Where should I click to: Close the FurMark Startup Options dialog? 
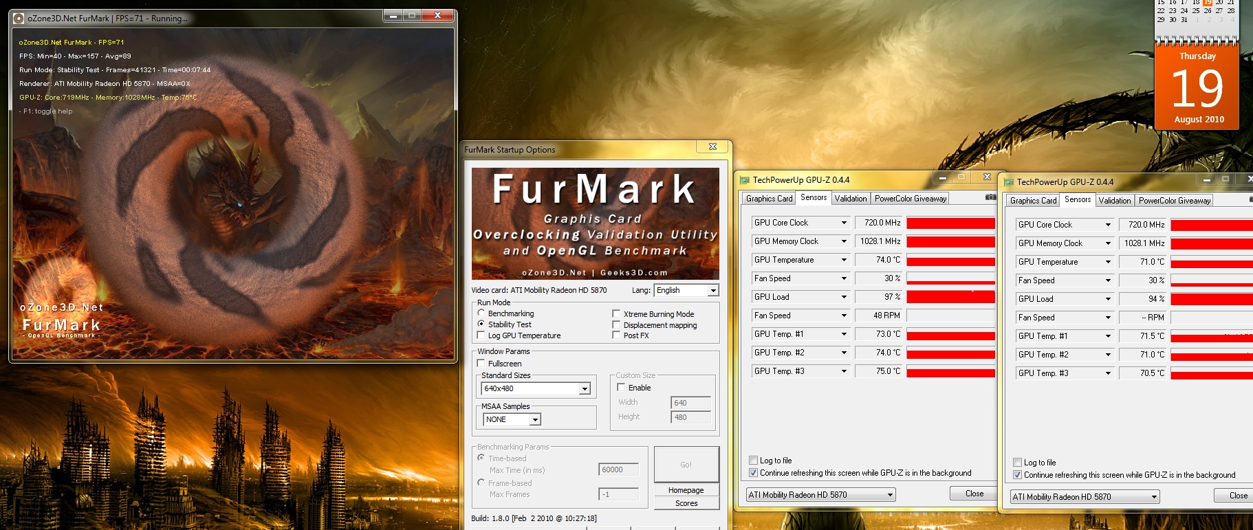(712, 146)
